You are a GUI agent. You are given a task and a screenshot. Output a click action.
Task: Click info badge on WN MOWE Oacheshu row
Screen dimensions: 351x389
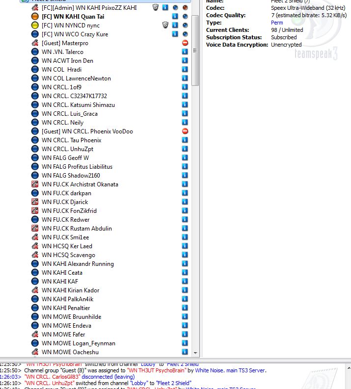pos(185,352)
